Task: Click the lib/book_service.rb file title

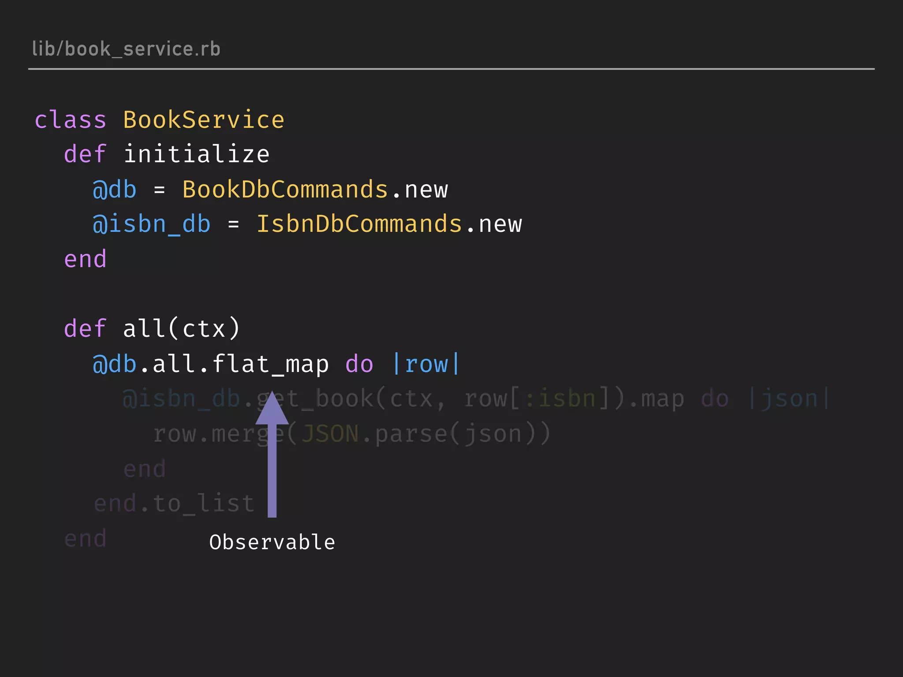Action: [x=126, y=49]
